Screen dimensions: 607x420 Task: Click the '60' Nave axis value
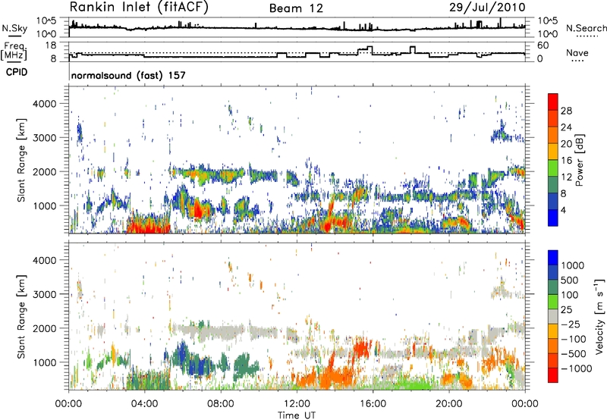(543, 45)
